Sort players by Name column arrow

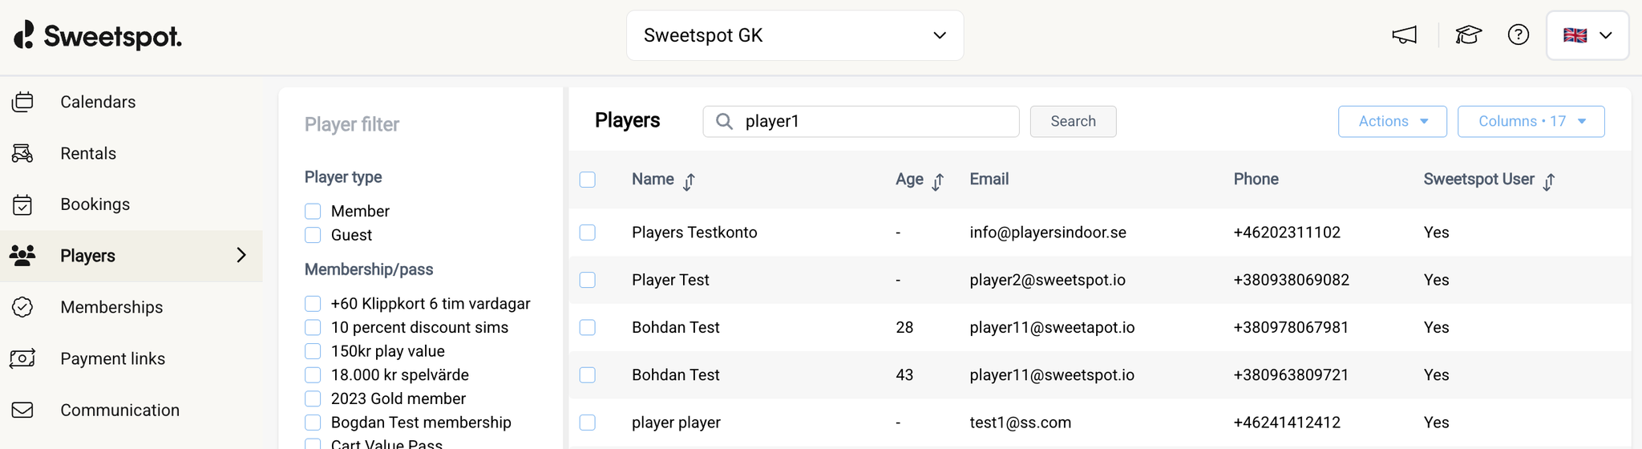click(689, 181)
